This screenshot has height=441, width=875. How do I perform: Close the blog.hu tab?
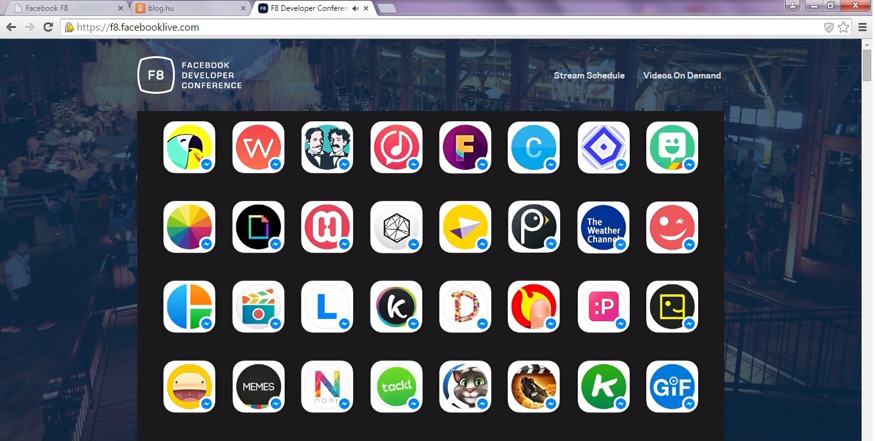tap(243, 8)
